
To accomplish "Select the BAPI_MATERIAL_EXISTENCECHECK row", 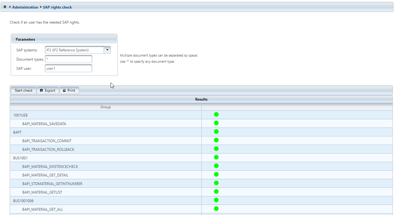I will (50, 166).
